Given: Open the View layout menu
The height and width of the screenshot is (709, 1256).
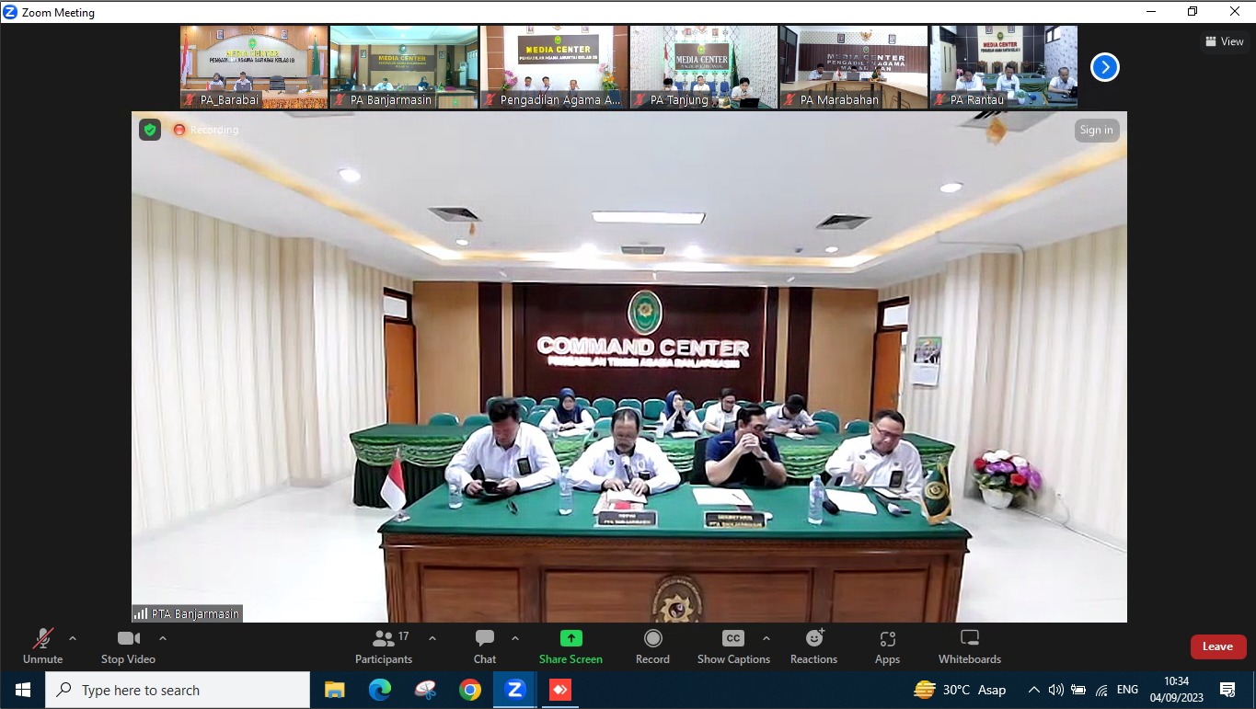Looking at the screenshot, I should [x=1224, y=41].
